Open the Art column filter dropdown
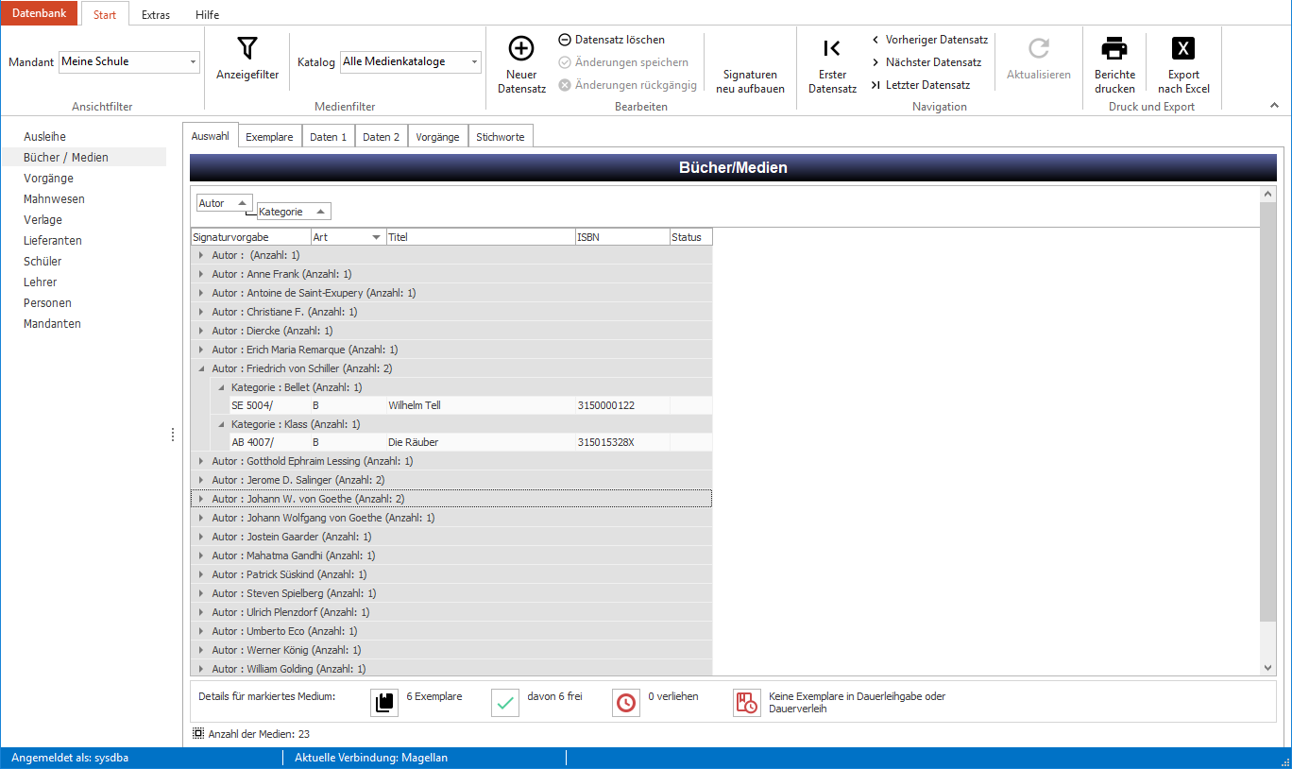This screenshot has height=769, width=1292. [x=377, y=237]
